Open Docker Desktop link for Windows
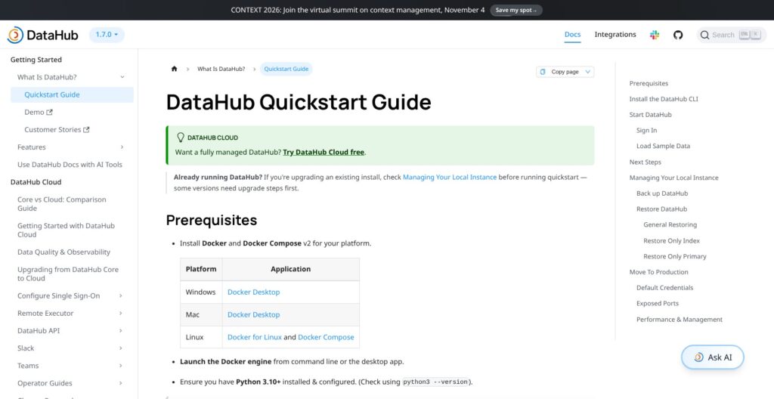The image size is (774, 399). [x=254, y=292]
